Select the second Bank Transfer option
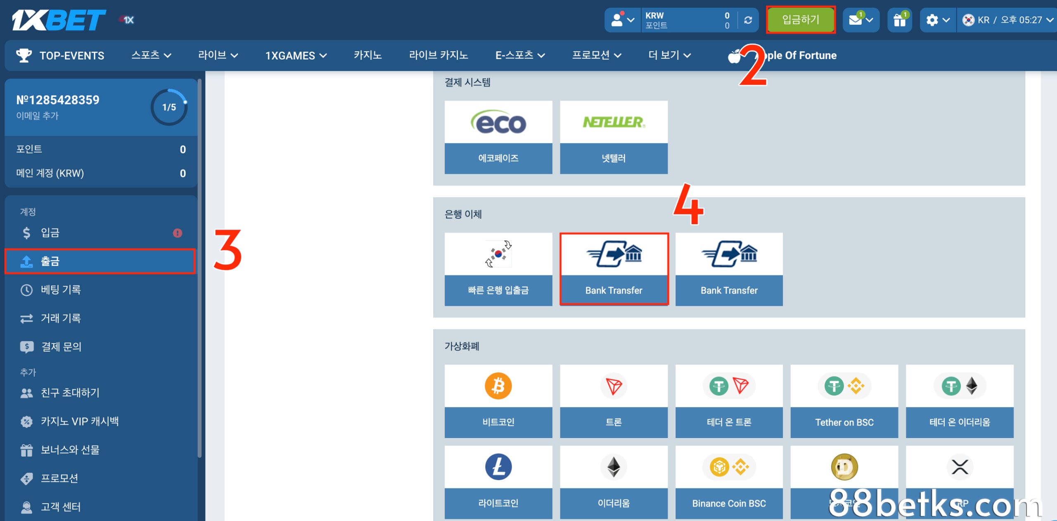The height and width of the screenshot is (521, 1057). coord(729,269)
